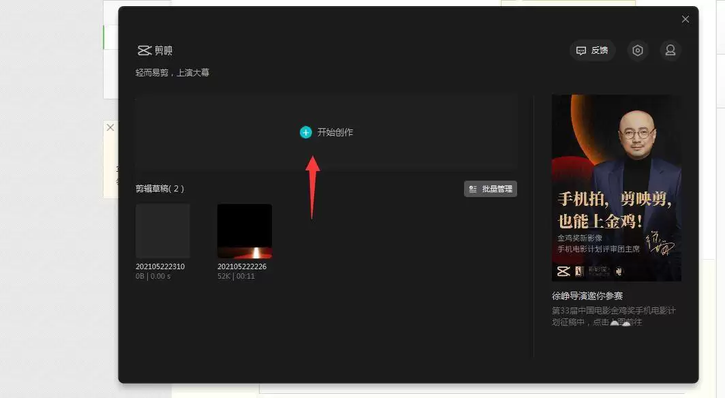Image resolution: width=725 pixels, height=398 pixels.
Task: Click the 轻而易剪，上演大幕 slogan text
Action: pyautogui.click(x=172, y=72)
